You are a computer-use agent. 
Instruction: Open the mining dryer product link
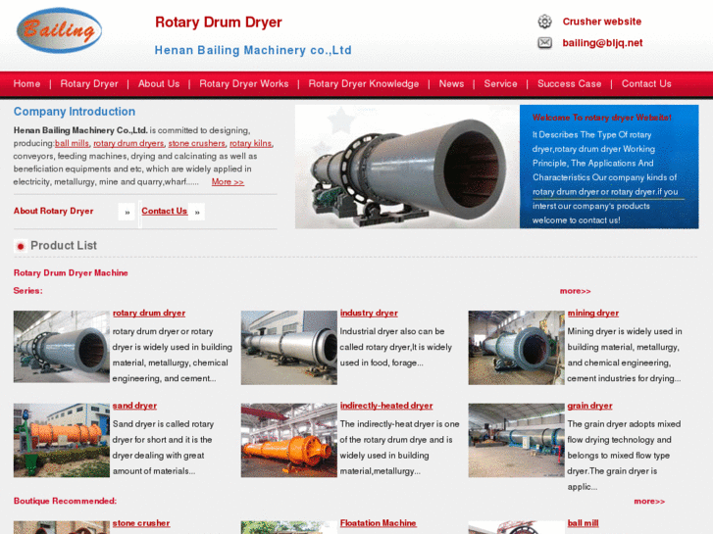coord(593,314)
